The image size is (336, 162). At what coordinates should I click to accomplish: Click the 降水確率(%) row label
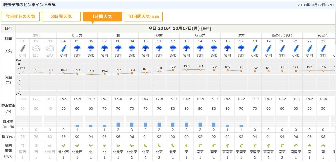(8, 108)
